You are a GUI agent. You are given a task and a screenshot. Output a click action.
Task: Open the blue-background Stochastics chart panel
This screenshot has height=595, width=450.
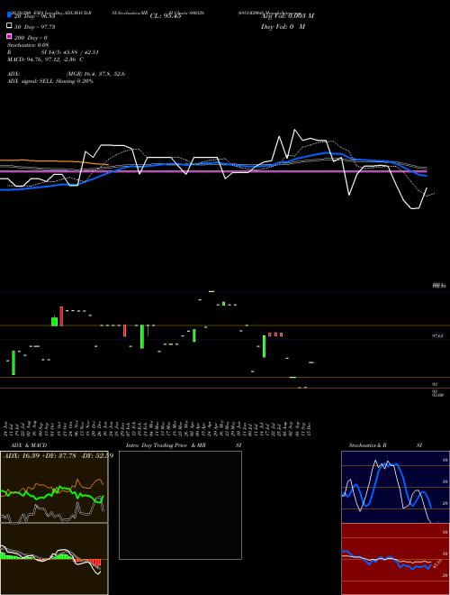395,487
